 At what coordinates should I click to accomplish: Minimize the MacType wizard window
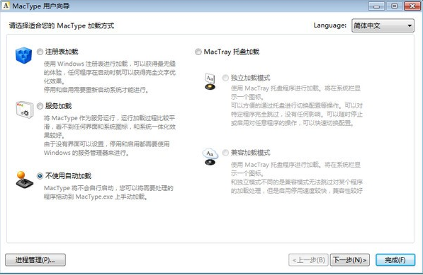[377, 6]
